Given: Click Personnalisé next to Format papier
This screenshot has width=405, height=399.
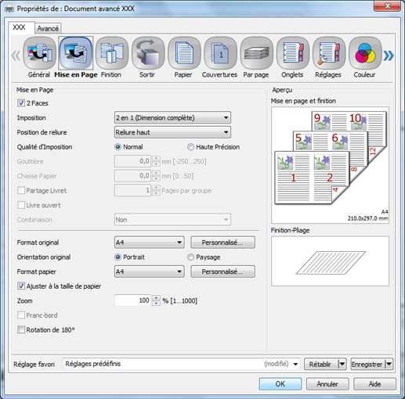Looking at the screenshot, I should (222, 271).
